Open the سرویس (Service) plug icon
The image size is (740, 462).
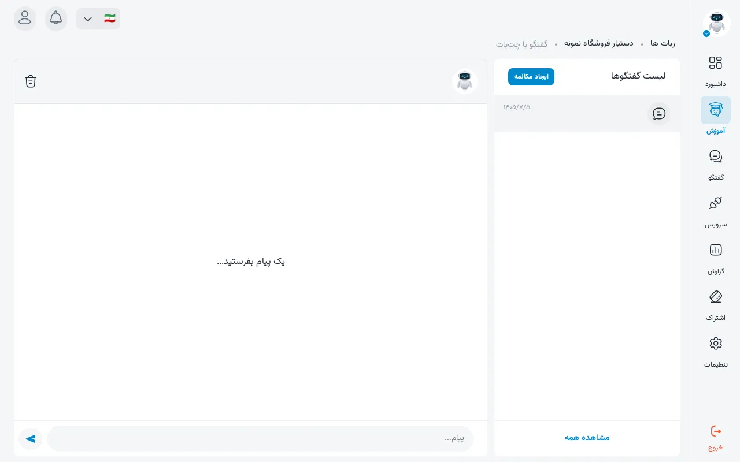tap(716, 203)
